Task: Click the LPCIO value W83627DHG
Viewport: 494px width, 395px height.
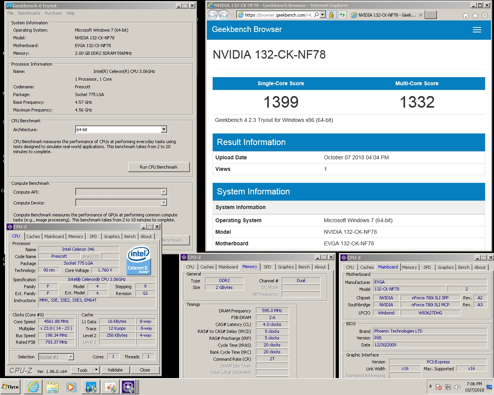Action: click(x=430, y=313)
